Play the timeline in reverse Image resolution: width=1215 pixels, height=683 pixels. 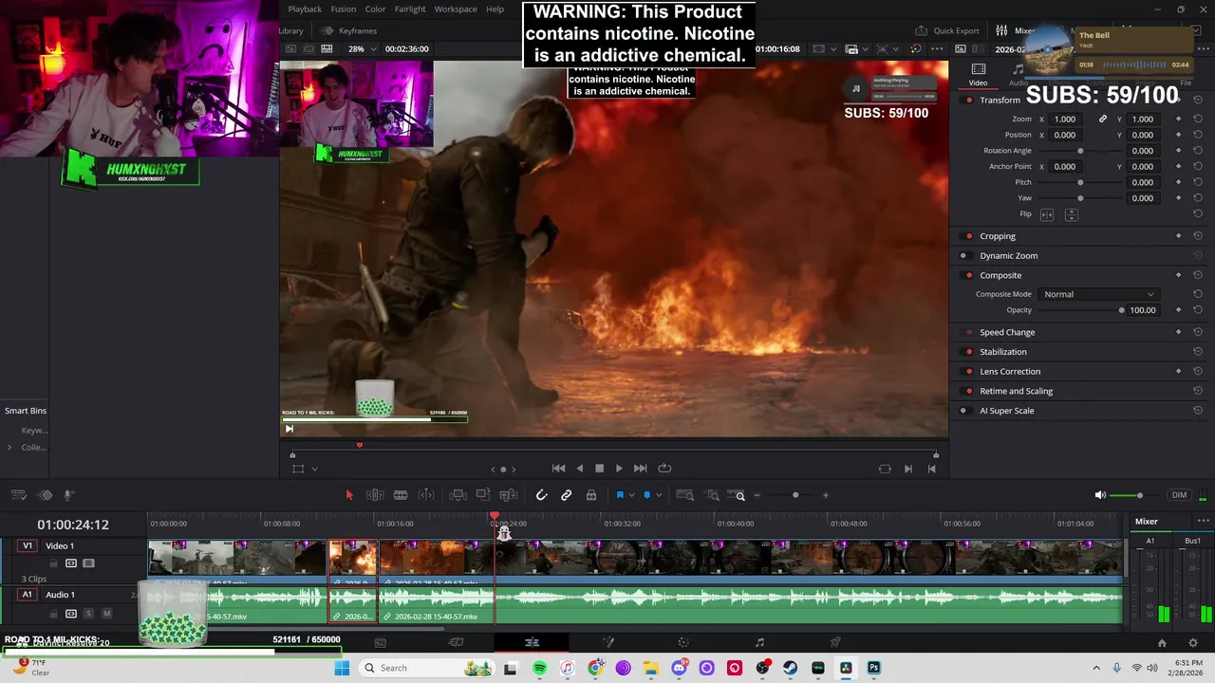coord(580,469)
